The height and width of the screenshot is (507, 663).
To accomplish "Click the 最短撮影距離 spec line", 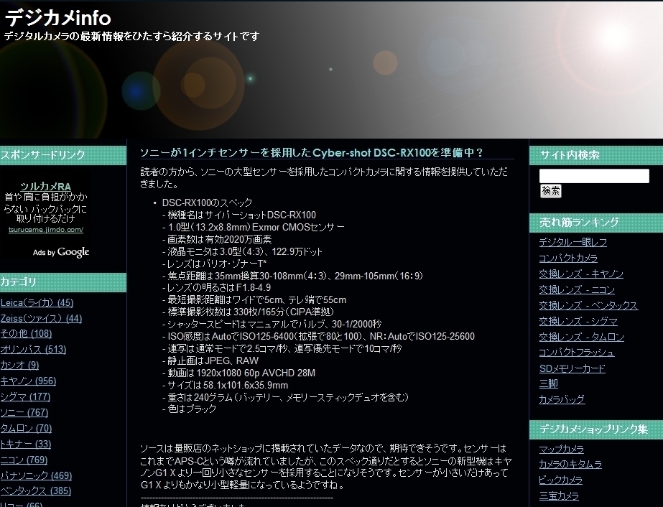I will pos(254,299).
